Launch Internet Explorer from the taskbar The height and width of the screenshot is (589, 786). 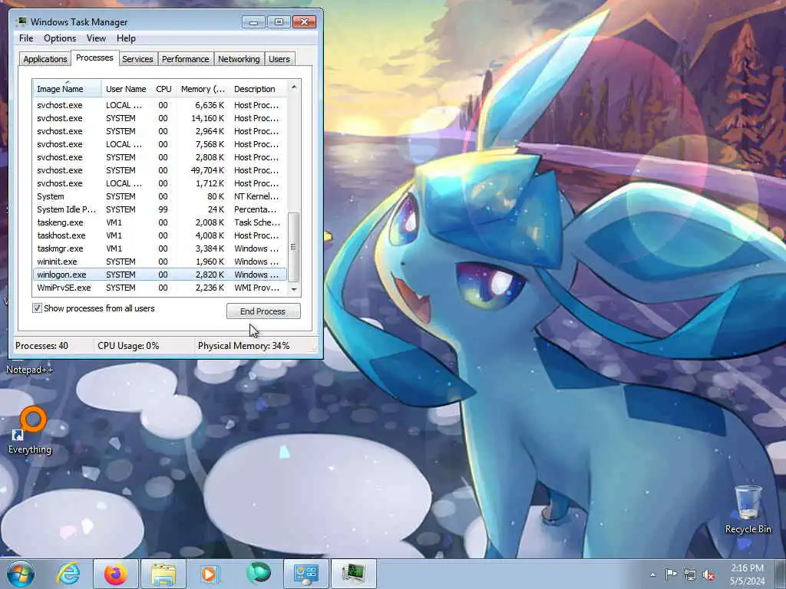(x=68, y=574)
